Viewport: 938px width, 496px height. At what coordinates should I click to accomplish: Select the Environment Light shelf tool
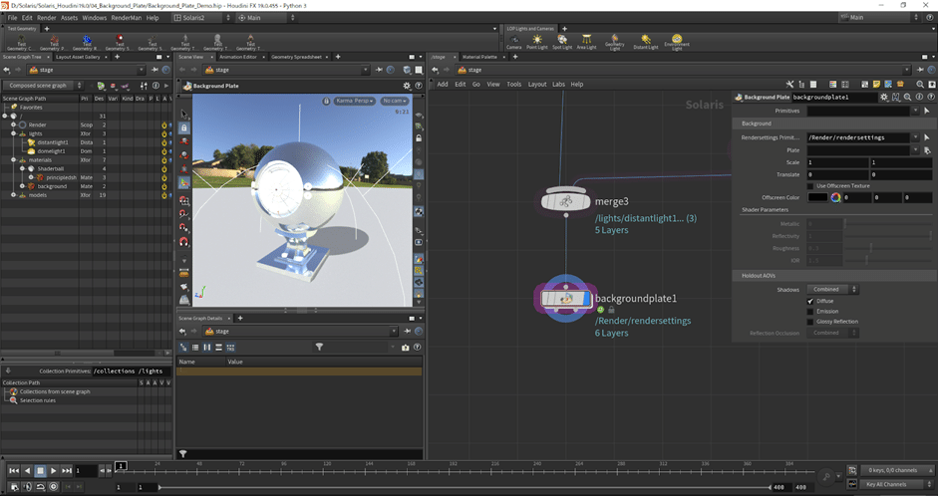click(x=678, y=41)
